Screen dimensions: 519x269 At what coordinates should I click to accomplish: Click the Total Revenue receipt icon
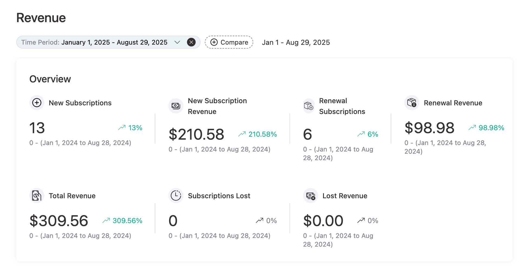37,196
